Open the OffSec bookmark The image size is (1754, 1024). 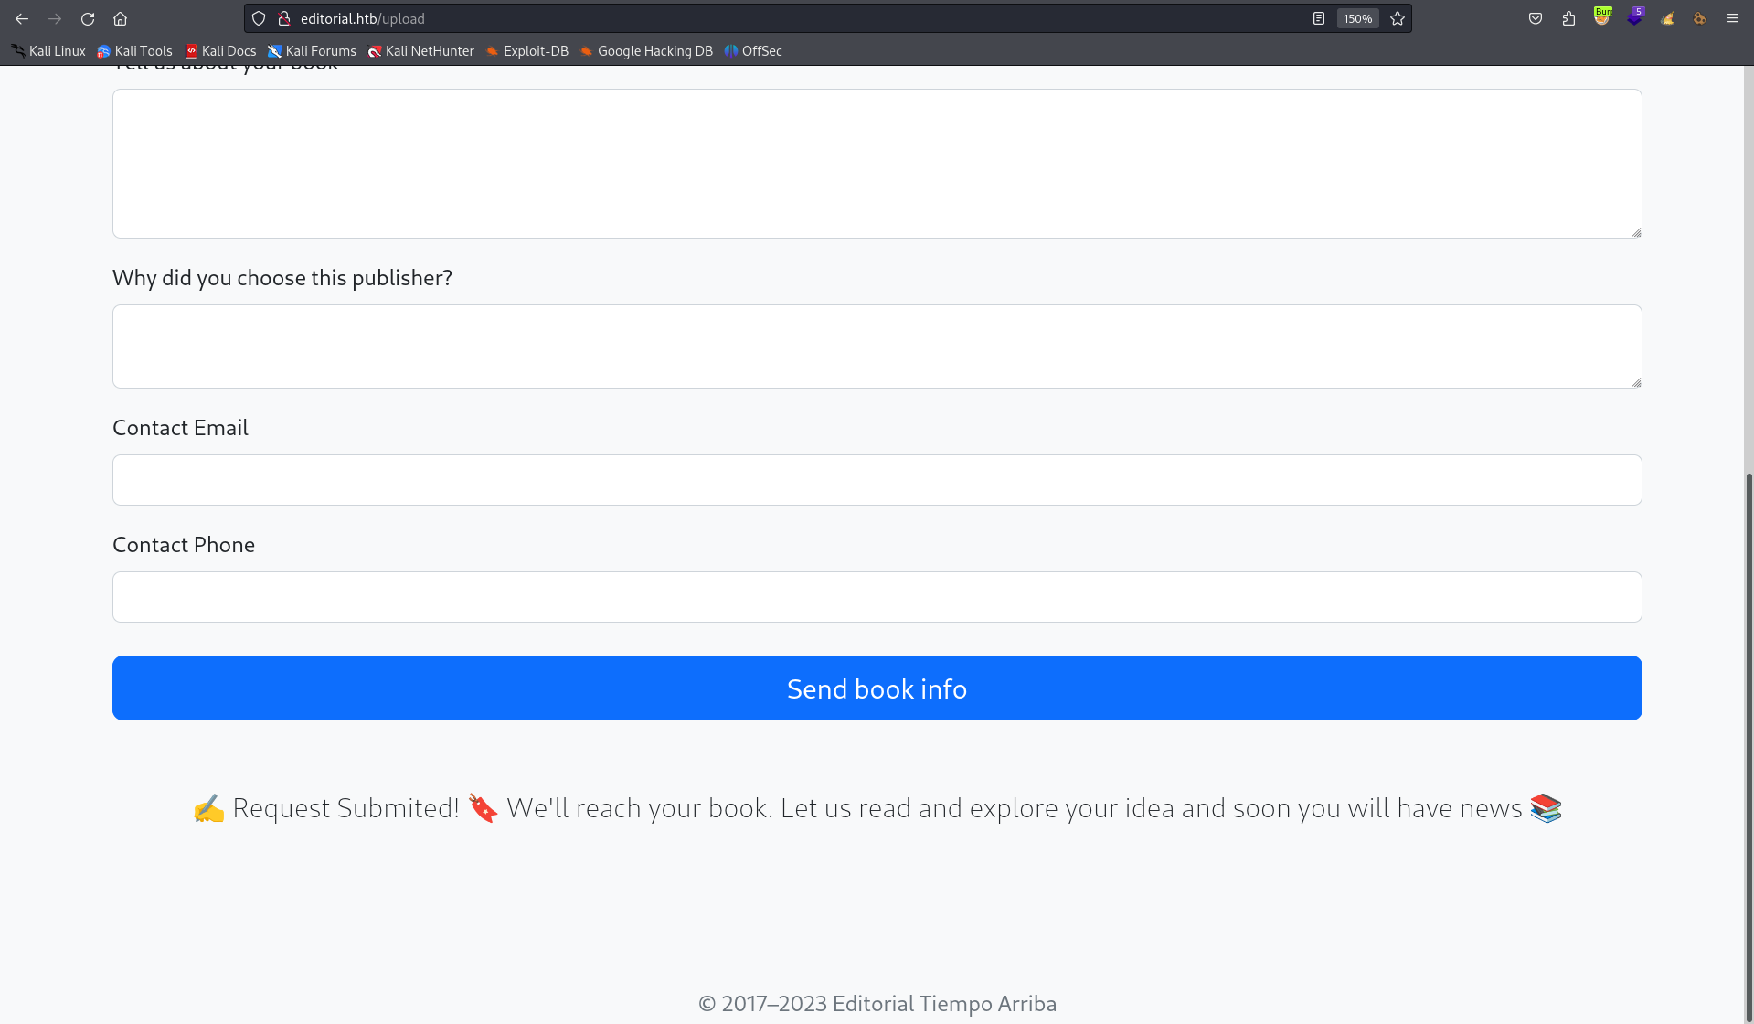[753, 51]
